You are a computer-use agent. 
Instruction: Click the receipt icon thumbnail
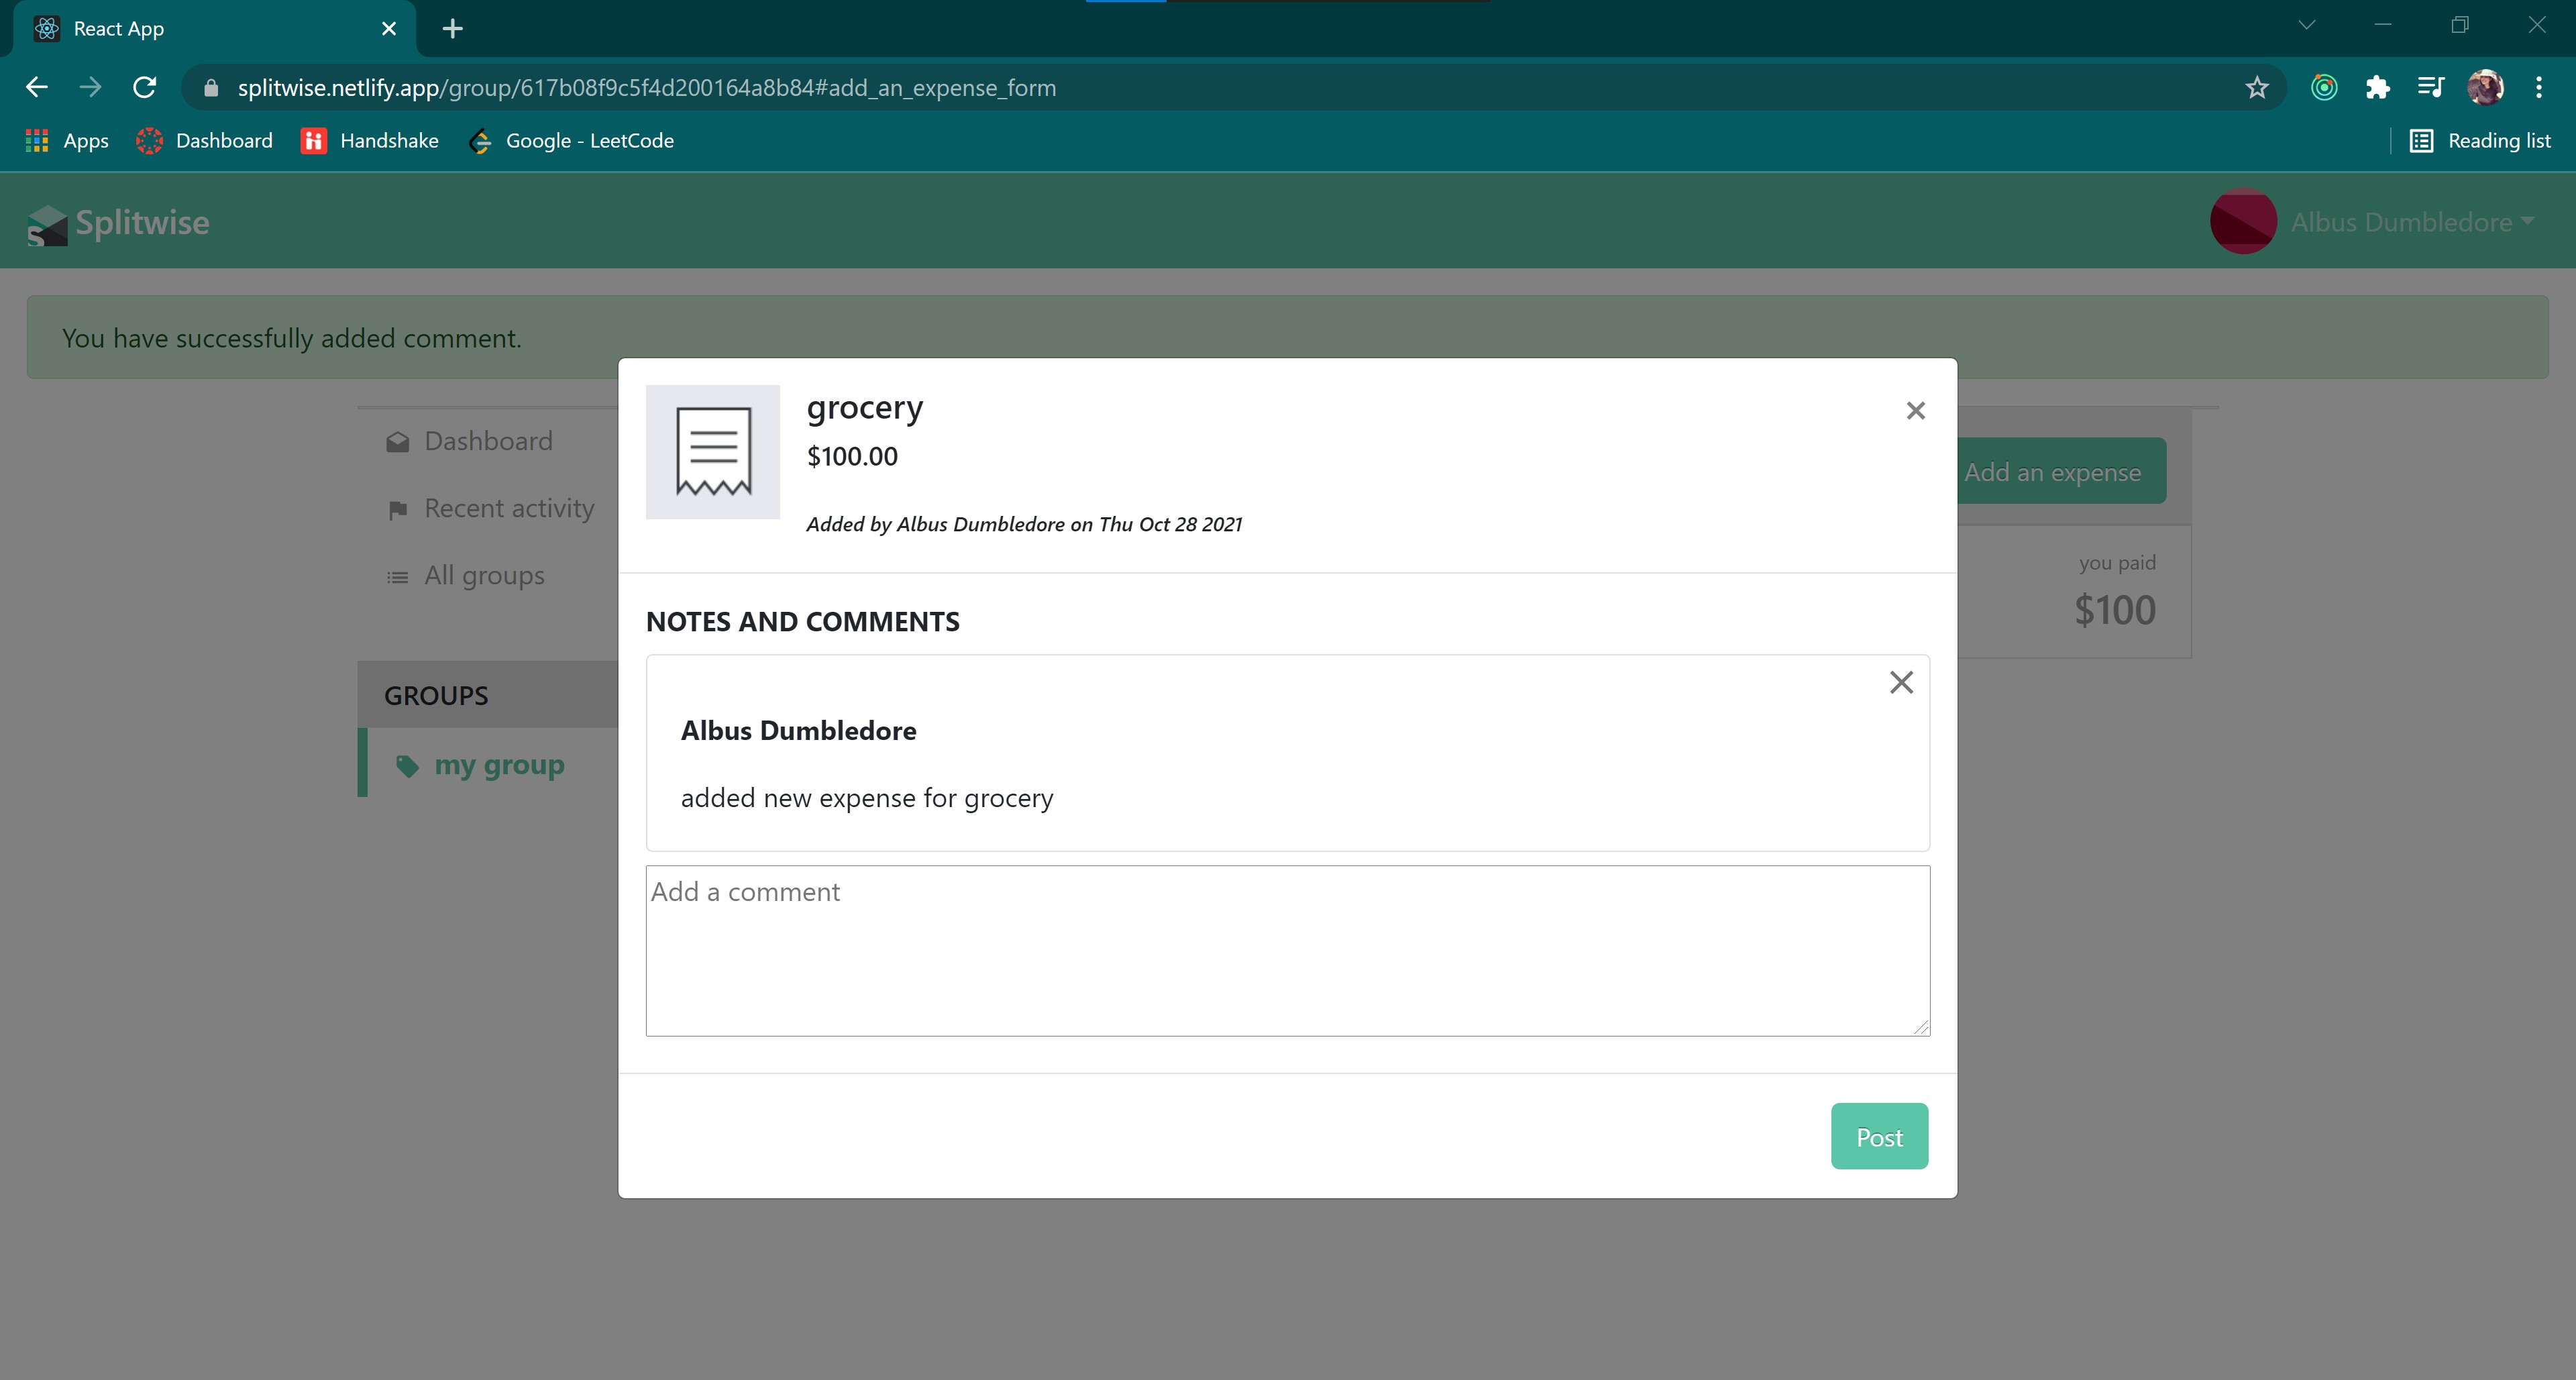[712, 452]
